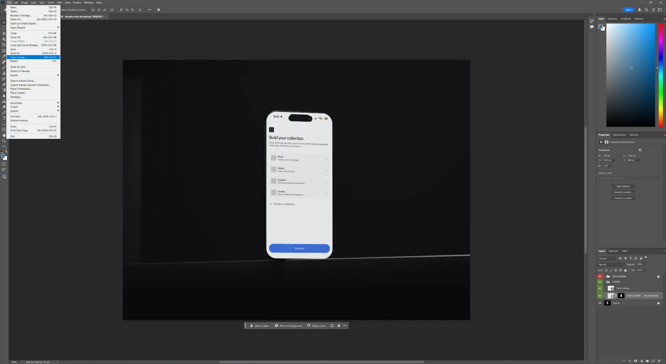
Task: Select the Hand tool
Action: point(4,135)
